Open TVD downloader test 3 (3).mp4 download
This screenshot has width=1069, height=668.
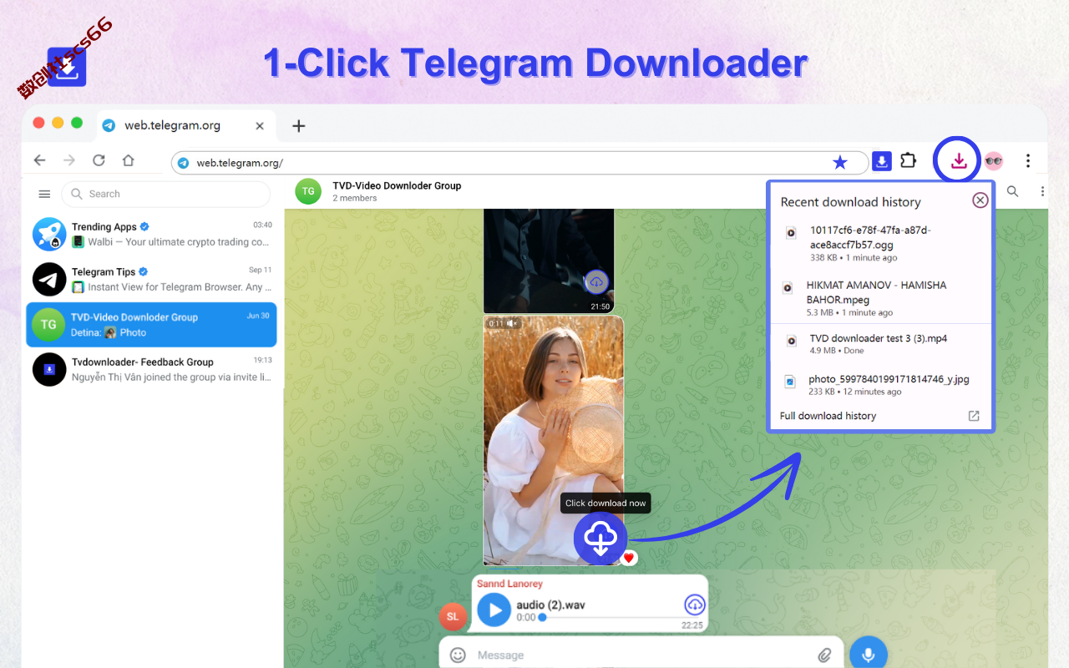881,343
